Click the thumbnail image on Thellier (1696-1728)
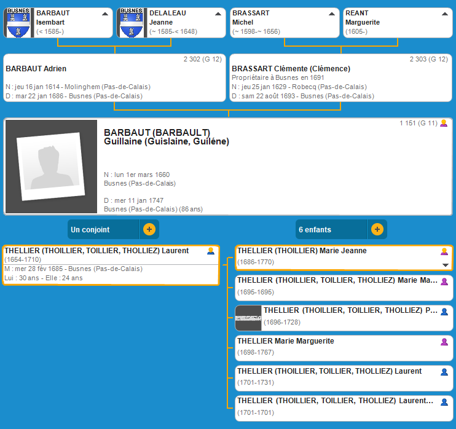The height and width of the screenshot is (429, 456). click(x=248, y=318)
